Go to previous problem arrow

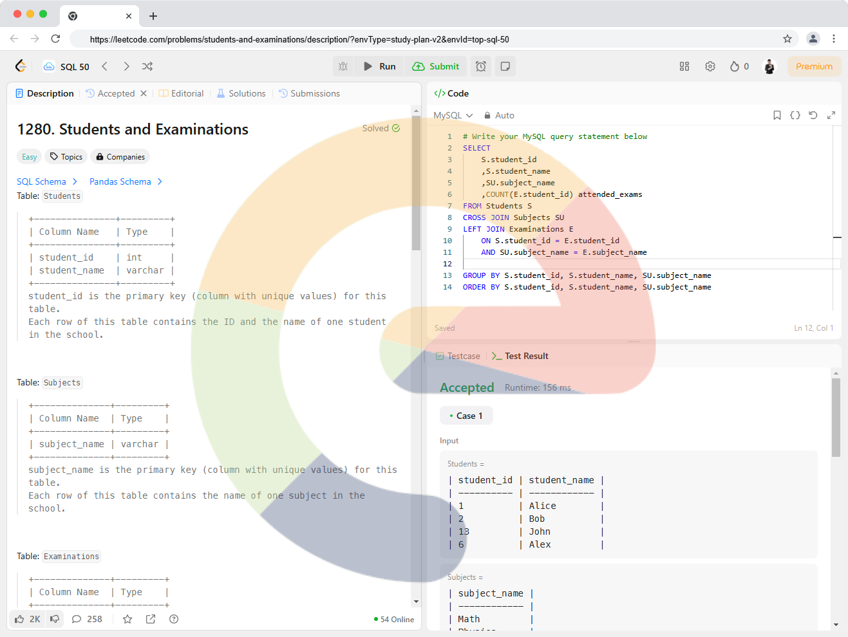tap(104, 66)
